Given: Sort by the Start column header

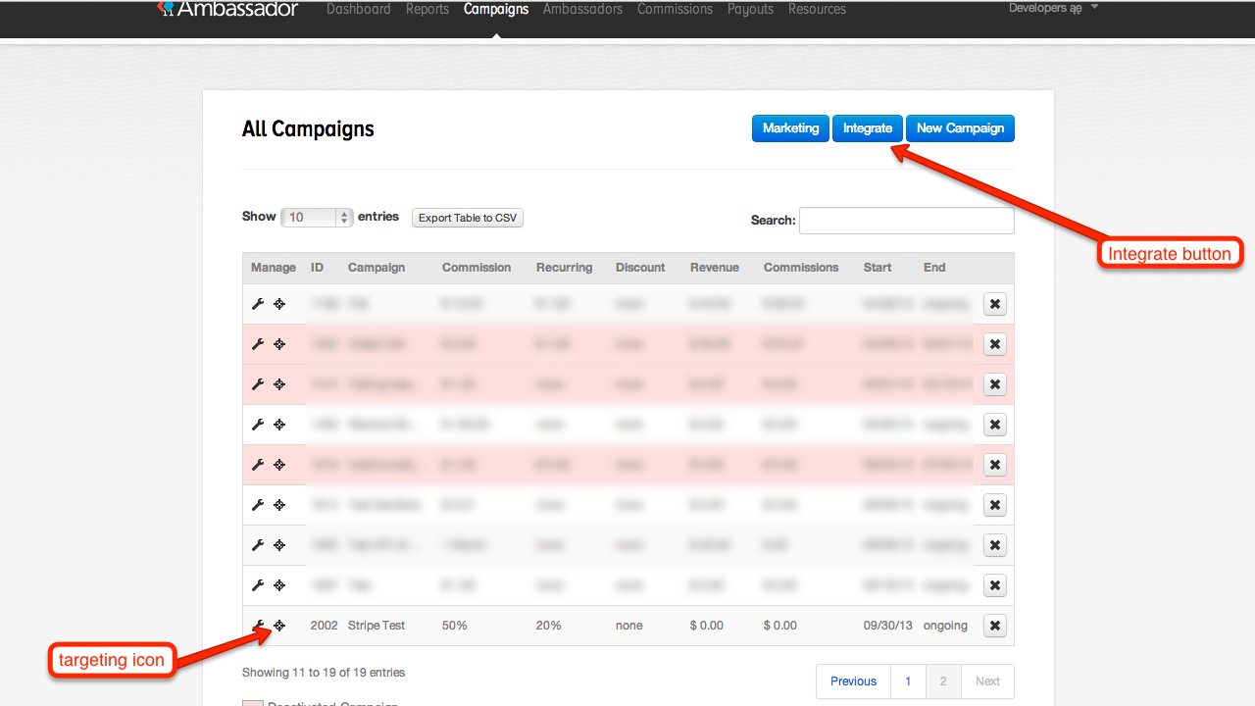Looking at the screenshot, I should click(878, 268).
